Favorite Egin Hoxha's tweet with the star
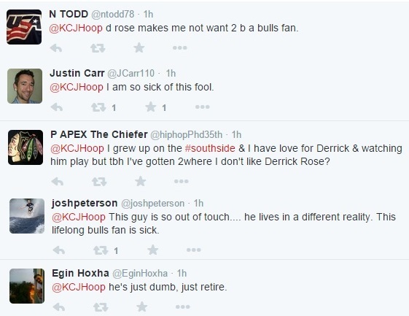This screenshot has width=409, height=316. click(x=142, y=307)
